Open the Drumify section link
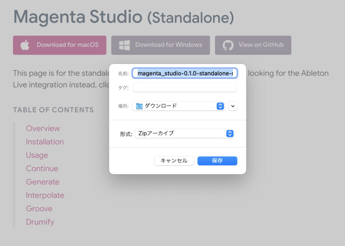The width and height of the screenshot is (345, 246). pyautogui.click(x=40, y=222)
